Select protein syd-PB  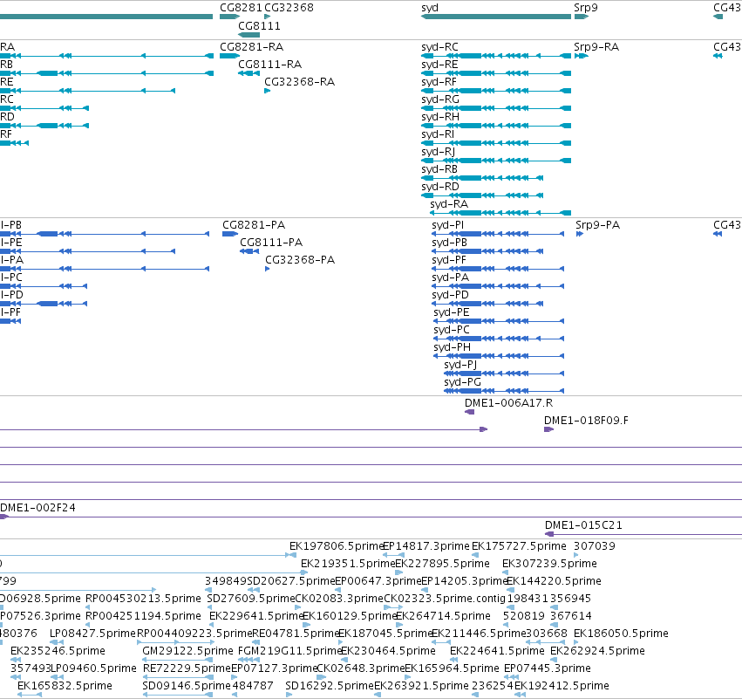(449, 243)
